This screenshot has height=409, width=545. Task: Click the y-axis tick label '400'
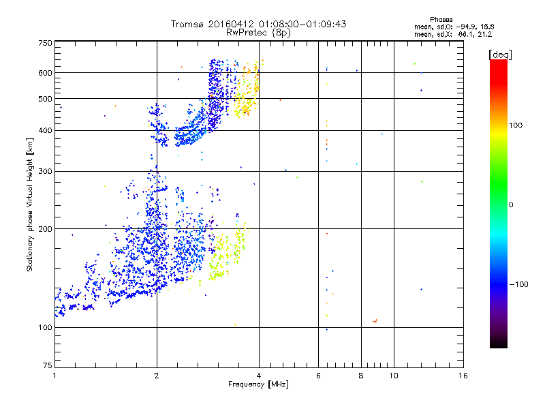(45, 131)
